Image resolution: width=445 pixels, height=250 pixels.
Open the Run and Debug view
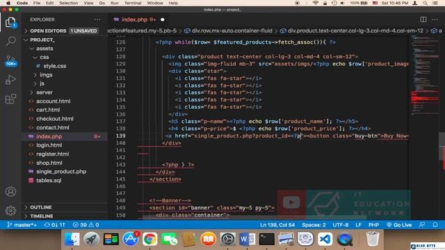coord(10,80)
